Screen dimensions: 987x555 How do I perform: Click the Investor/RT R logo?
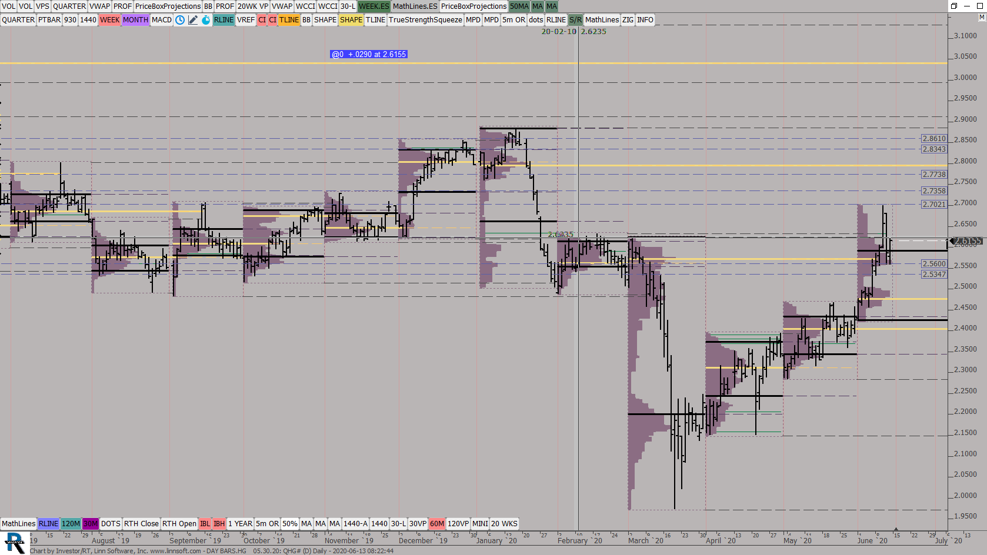click(x=15, y=543)
